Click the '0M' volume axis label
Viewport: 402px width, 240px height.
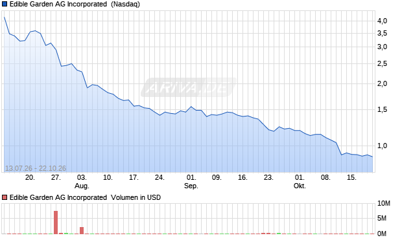tap(382, 234)
